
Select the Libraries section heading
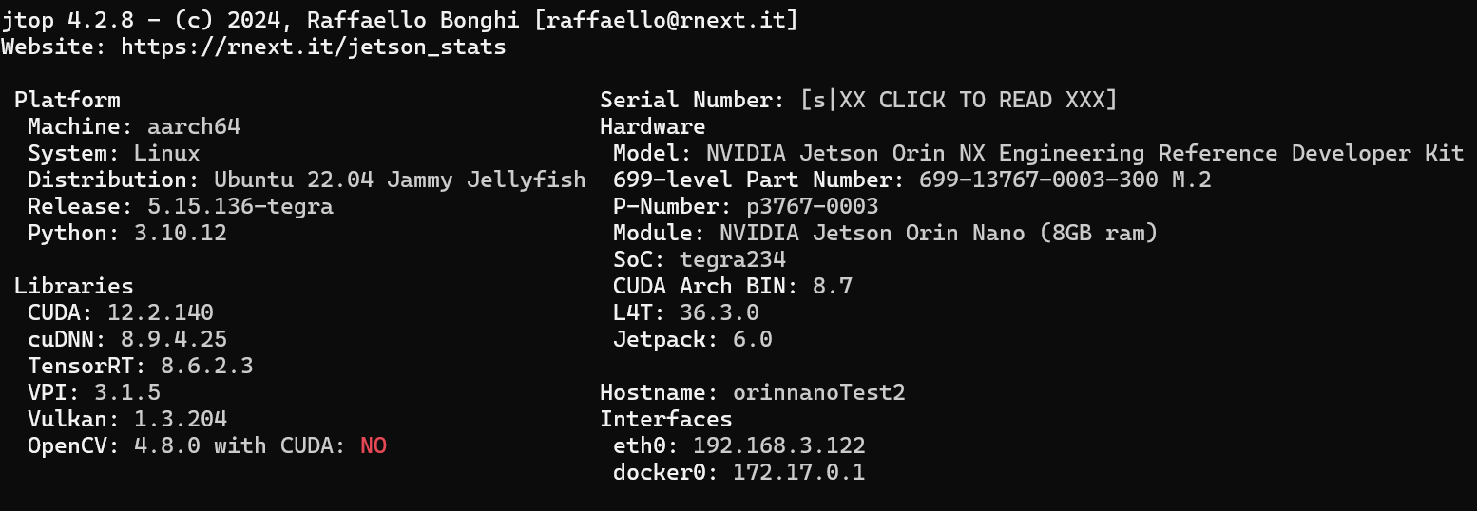click(73, 286)
